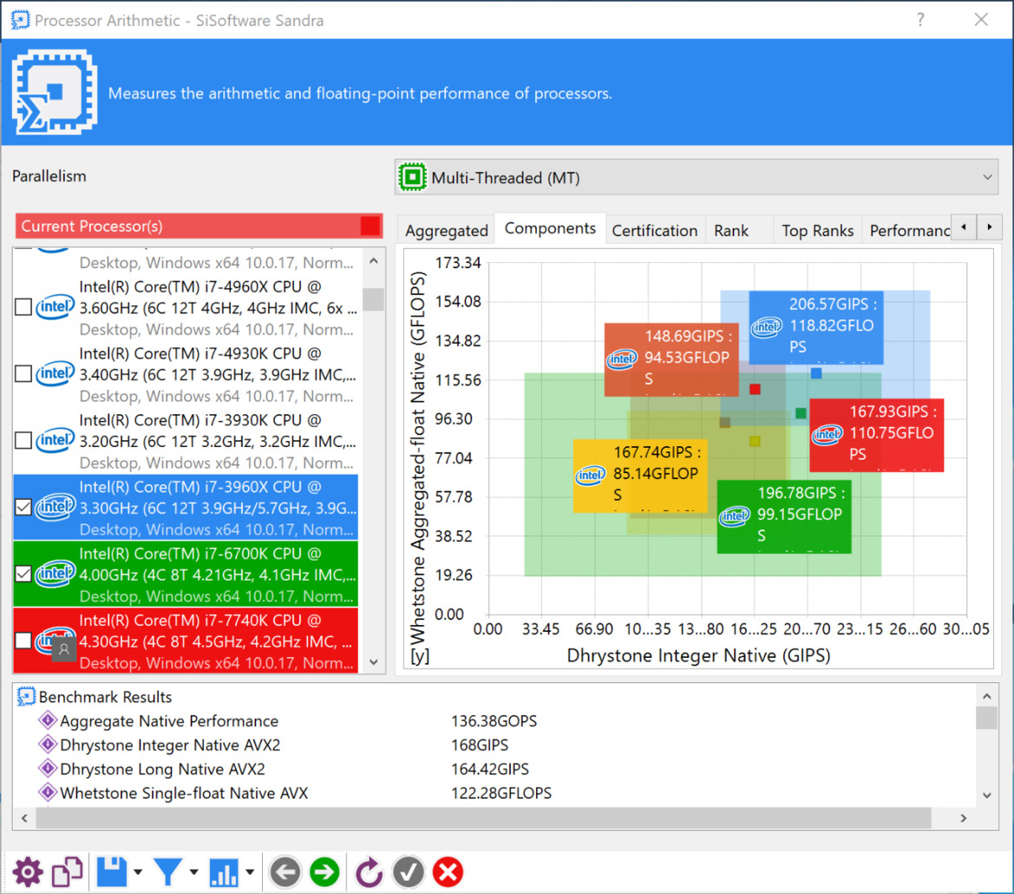Open the Top Ranks tab
Screen dimensions: 1014x894
pos(817,230)
